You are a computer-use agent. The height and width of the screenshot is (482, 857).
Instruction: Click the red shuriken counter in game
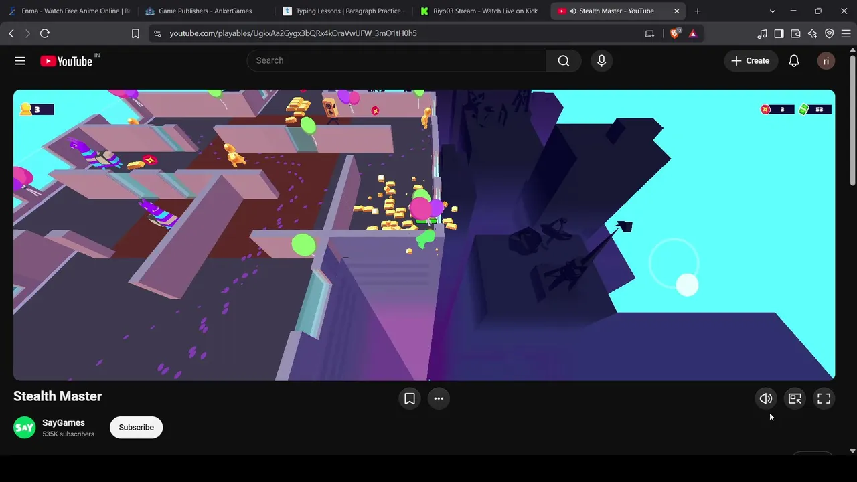(x=777, y=110)
